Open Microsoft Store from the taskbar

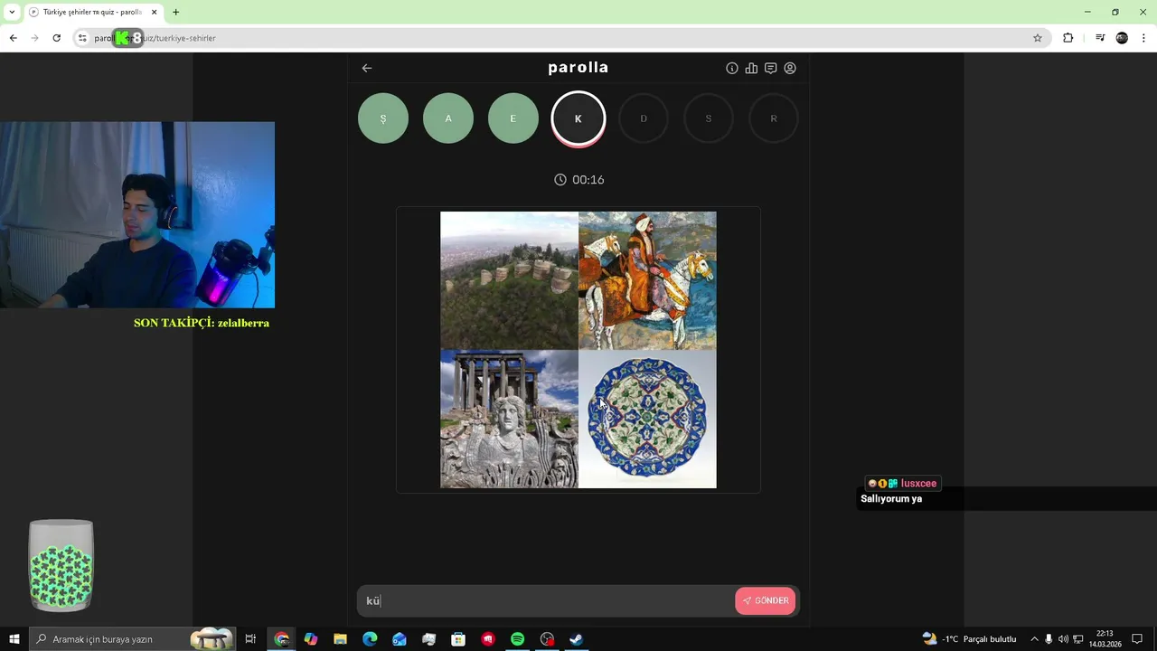click(458, 639)
